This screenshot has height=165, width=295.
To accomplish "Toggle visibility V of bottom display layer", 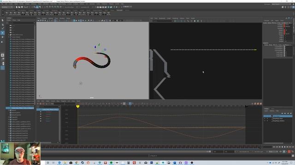I will [265, 121].
